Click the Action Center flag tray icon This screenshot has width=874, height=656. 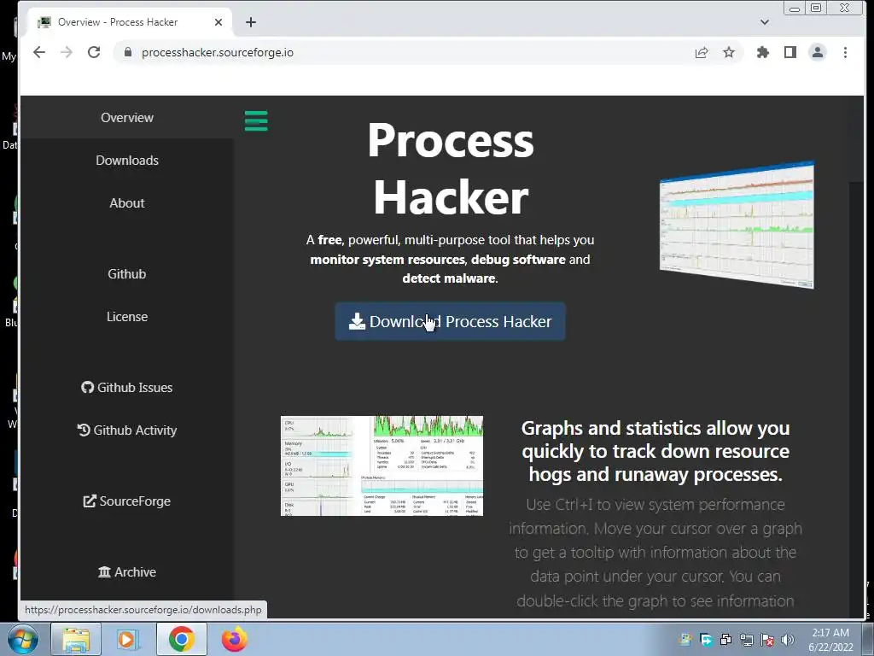pyautogui.click(x=767, y=640)
